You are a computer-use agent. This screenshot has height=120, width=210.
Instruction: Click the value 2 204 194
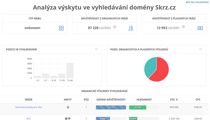pyautogui.click(x=174, y=118)
